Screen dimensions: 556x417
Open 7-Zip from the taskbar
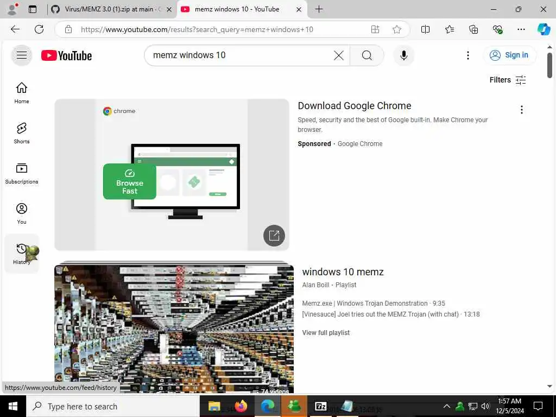[320, 406]
